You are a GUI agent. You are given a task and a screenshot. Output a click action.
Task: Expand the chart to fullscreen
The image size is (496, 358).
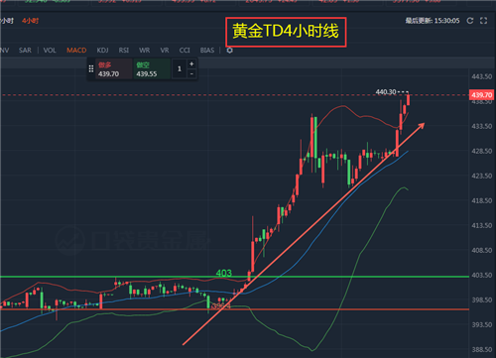coord(483,21)
